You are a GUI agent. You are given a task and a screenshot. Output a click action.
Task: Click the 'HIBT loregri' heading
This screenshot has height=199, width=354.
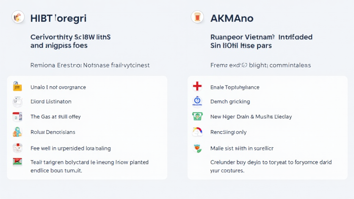[x=58, y=18]
